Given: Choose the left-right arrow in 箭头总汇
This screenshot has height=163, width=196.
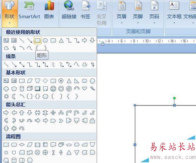Looking at the screenshot, I should 38,113.
